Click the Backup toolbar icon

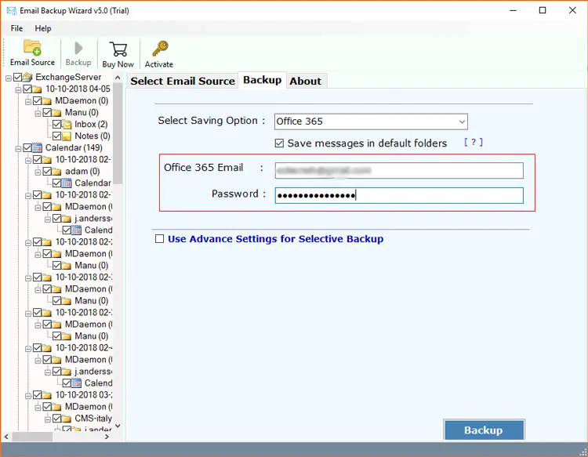click(78, 49)
